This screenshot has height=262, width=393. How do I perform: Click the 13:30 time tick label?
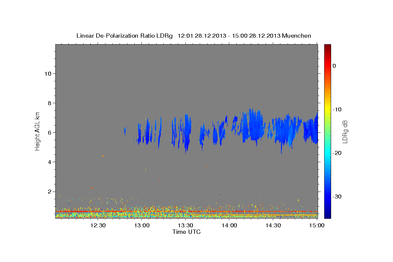[185, 225]
